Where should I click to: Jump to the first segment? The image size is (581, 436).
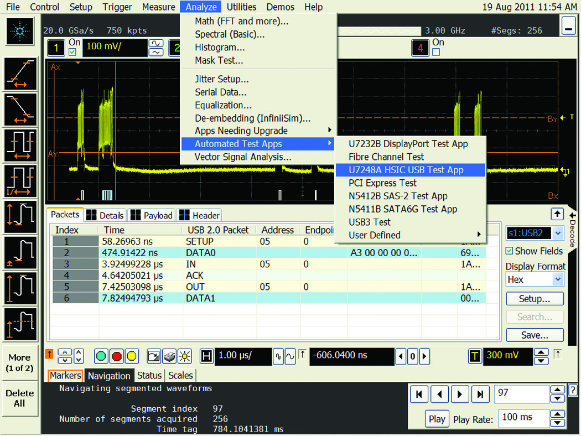pyautogui.click(x=419, y=395)
